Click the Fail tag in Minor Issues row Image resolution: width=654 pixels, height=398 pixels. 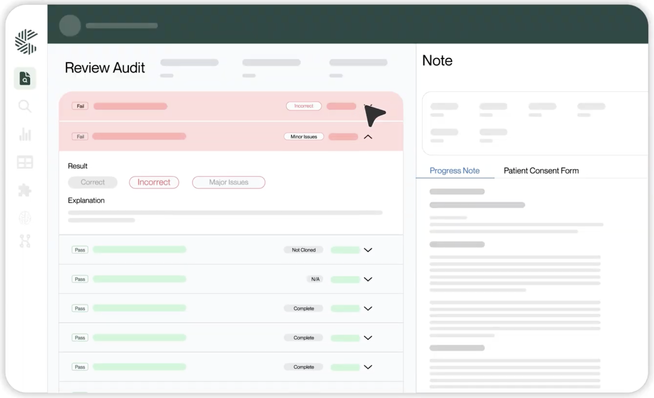point(80,137)
